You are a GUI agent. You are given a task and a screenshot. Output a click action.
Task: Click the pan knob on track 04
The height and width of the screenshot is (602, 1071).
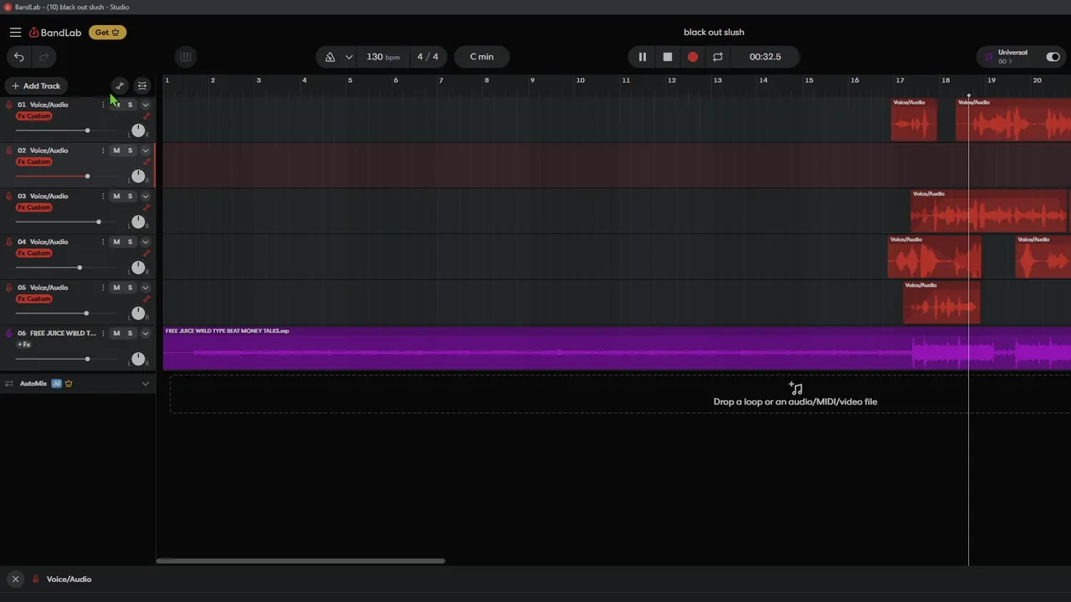(x=138, y=268)
